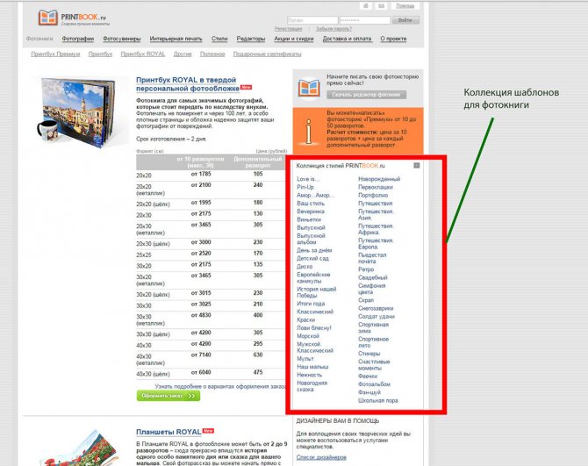Click the photobook editor icon in sidebar
This screenshot has height=466, width=588.
[308, 88]
